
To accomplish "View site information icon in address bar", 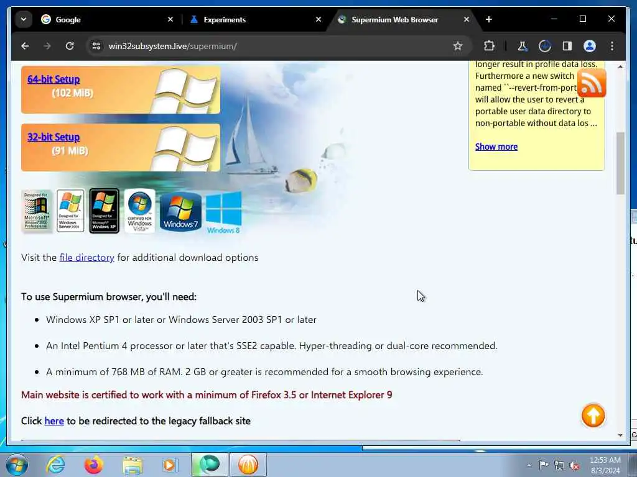I will click(96, 46).
